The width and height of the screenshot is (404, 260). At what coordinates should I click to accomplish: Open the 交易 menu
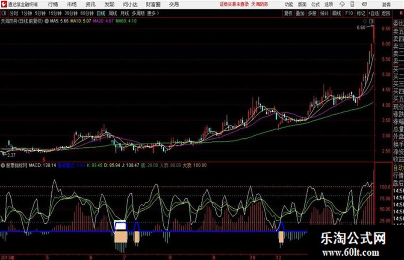pos(174,4)
